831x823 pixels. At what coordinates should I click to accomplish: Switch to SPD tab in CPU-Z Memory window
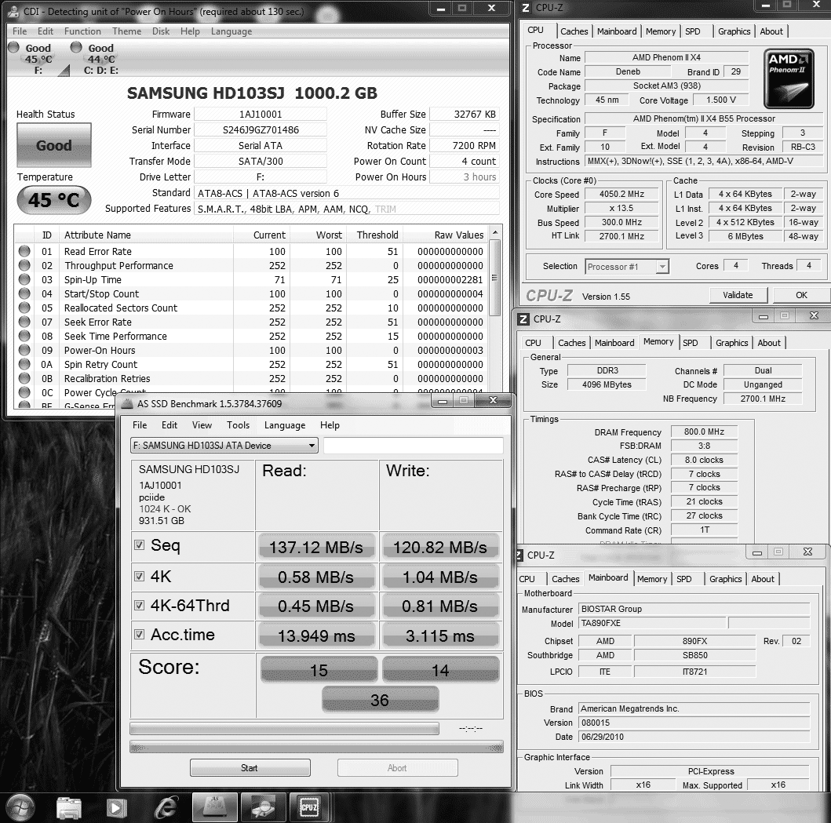[x=690, y=343]
